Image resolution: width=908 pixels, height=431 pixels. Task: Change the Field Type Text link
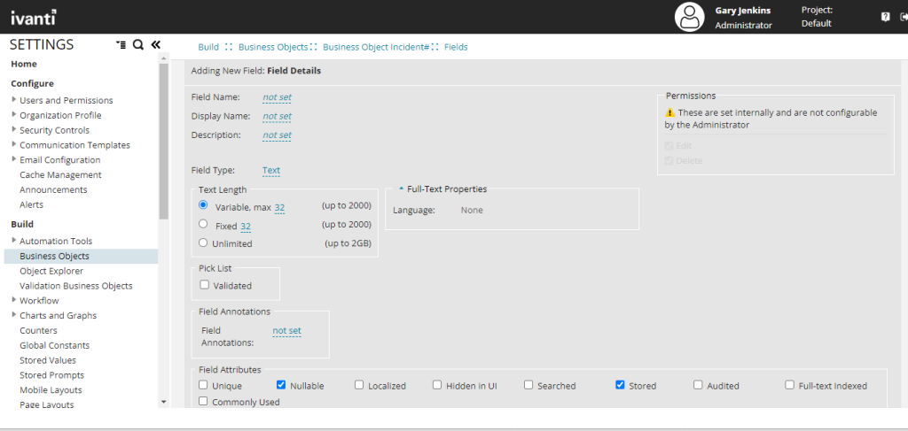pyautogui.click(x=271, y=171)
